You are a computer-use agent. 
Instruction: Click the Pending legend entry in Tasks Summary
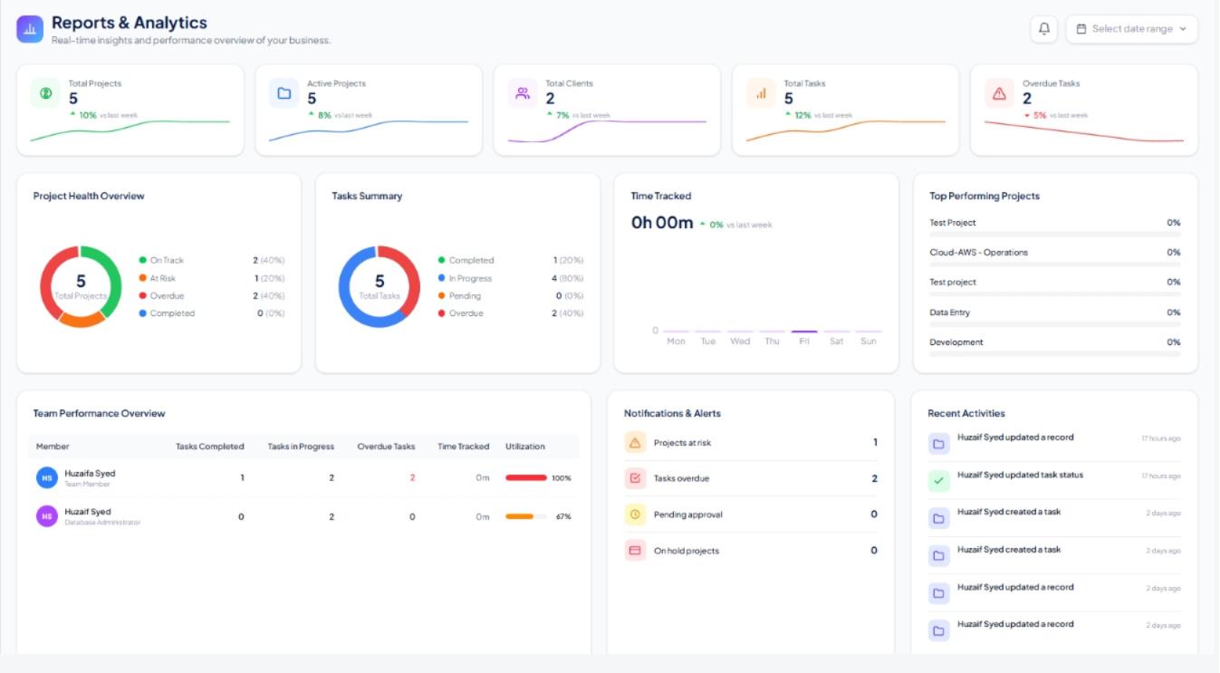pos(511,295)
